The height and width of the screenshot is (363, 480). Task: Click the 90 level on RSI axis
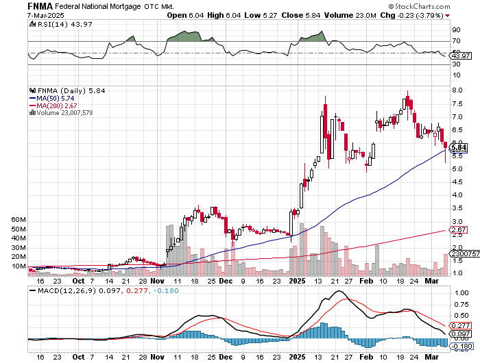tap(457, 30)
